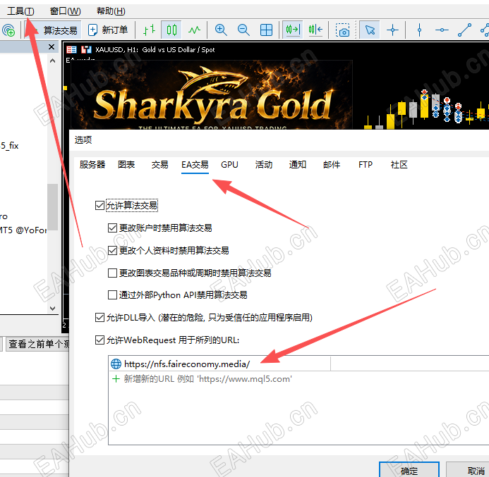Select the https://nfs.faireconomy.media/ URL entry
The height and width of the screenshot is (477, 489).
pyautogui.click(x=187, y=364)
